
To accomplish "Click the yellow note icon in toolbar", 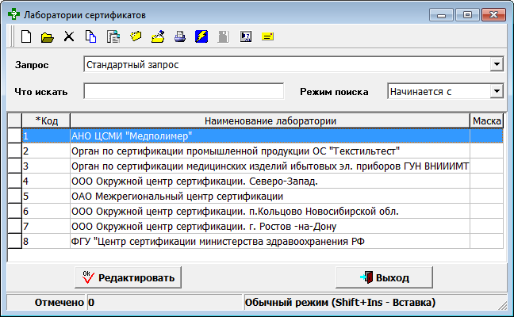I will [x=267, y=36].
